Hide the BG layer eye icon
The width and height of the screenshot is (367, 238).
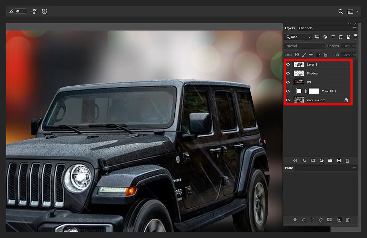[288, 82]
